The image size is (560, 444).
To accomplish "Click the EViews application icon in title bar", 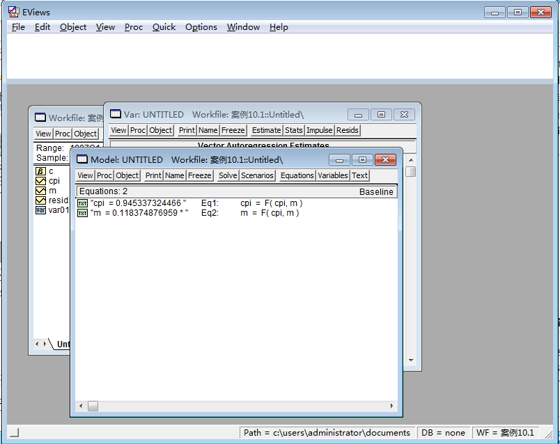I will 13,12.
